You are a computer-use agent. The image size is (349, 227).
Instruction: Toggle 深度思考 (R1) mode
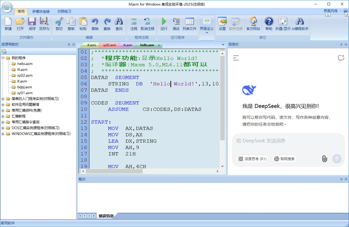pos(252,159)
